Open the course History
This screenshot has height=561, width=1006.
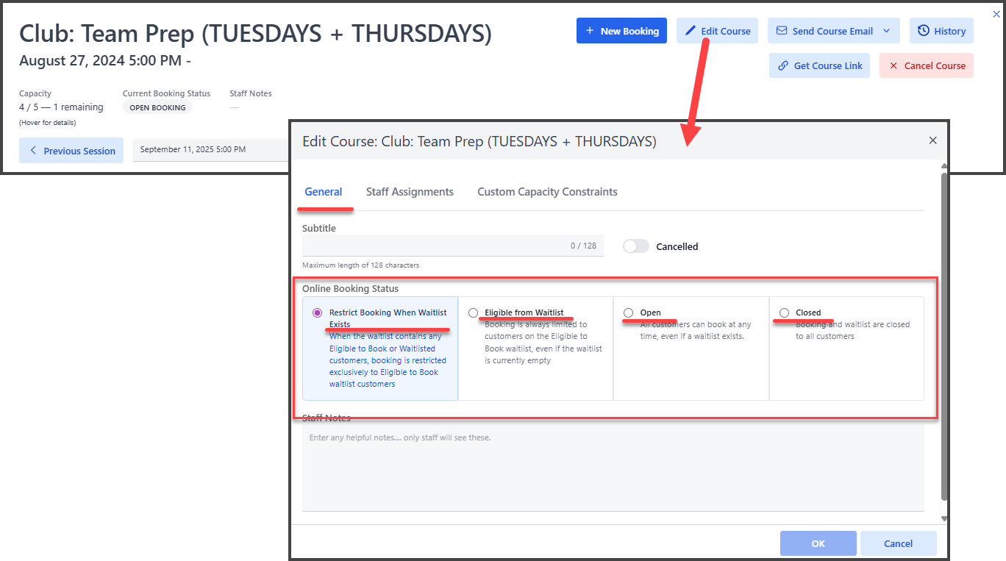pos(941,31)
